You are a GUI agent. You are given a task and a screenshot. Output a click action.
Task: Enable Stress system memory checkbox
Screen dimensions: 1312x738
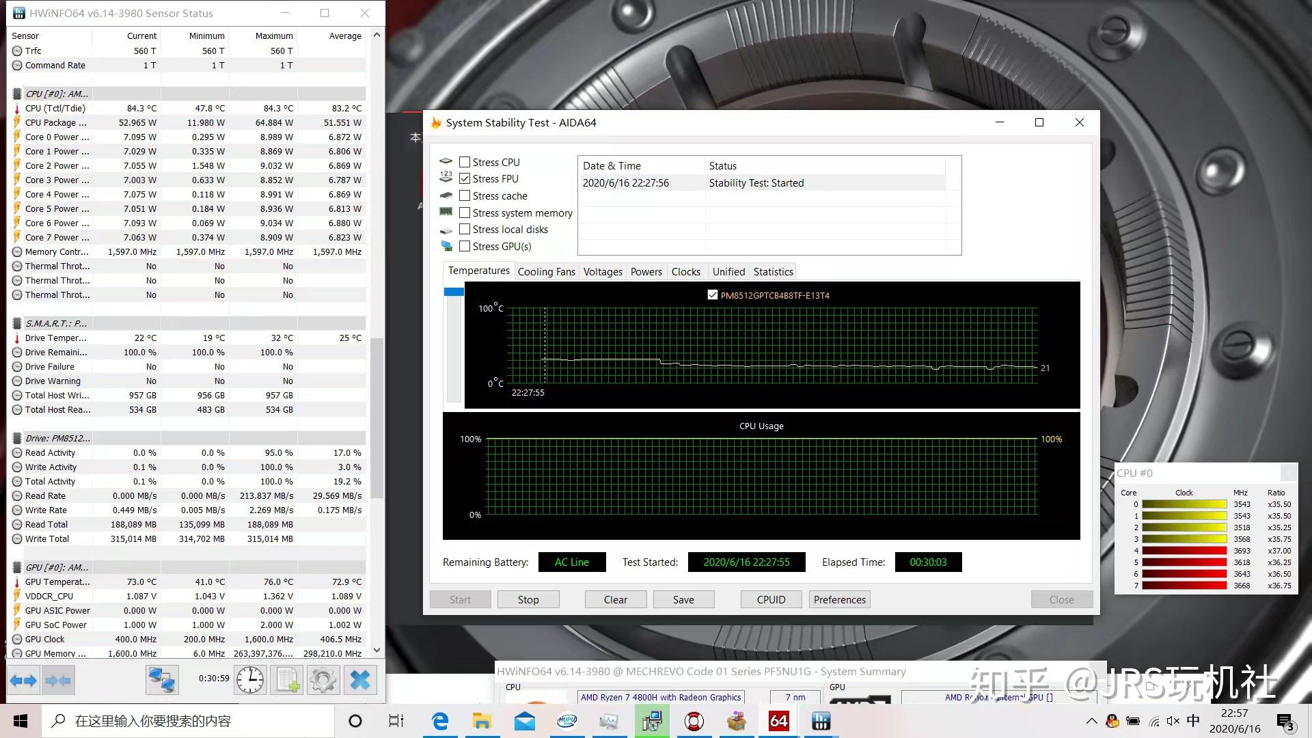(x=465, y=213)
